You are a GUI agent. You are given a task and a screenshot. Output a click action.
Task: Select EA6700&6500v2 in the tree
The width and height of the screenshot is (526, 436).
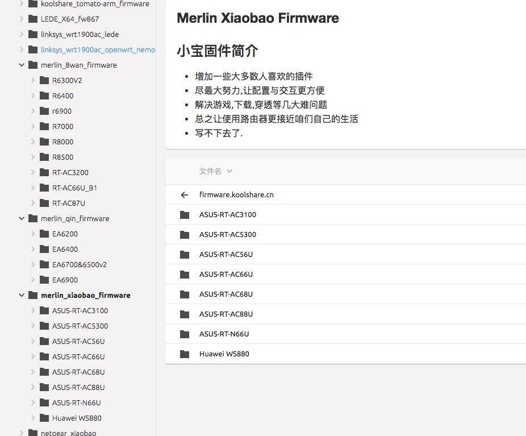pos(79,264)
